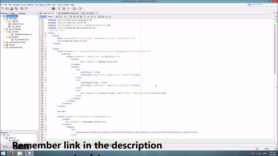Viewport: 278px width, 156px height.
Task: Open the File menu
Action: [x=1, y=5]
